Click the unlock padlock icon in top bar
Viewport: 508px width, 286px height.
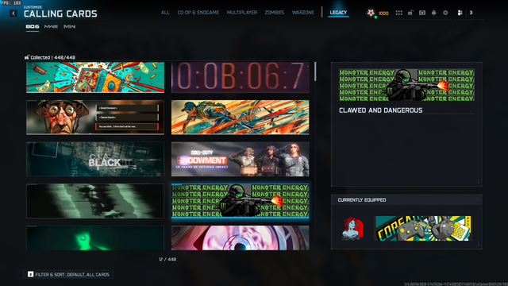(x=410, y=13)
